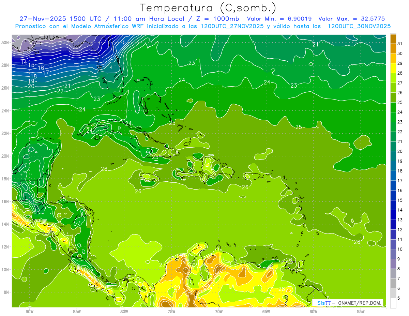Click the "Valor Max. = 32.5775" value

point(354,19)
